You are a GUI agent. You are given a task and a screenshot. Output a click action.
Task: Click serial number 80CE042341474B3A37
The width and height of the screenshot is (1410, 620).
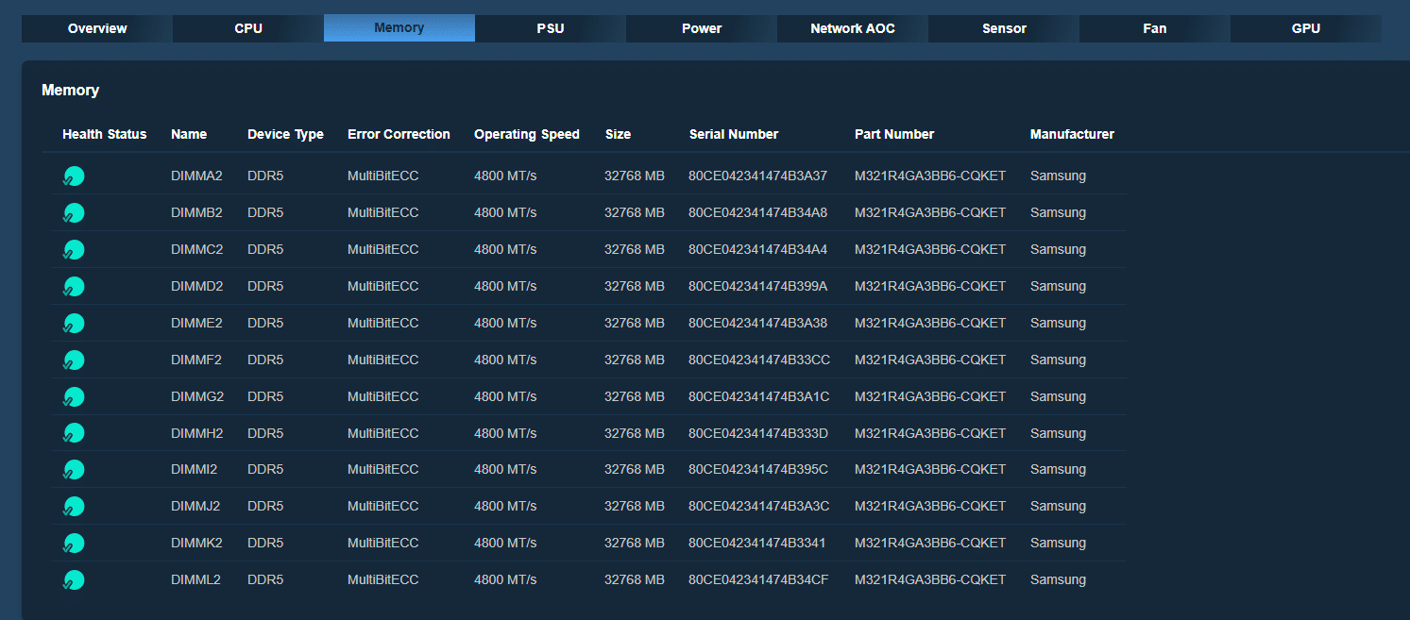[x=757, y=176]
